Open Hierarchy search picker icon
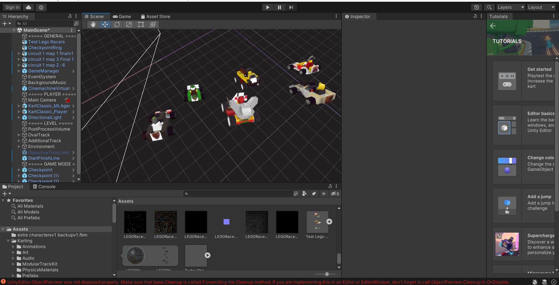 76,24
